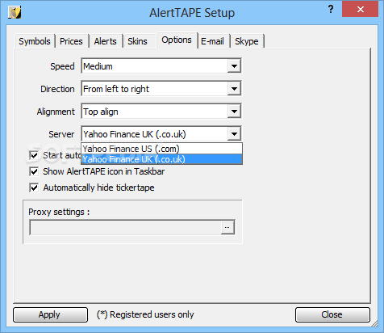Open proxy settings browse ellipsis button
The height and width of the screenshot is (333, 384).
[227, 228]
